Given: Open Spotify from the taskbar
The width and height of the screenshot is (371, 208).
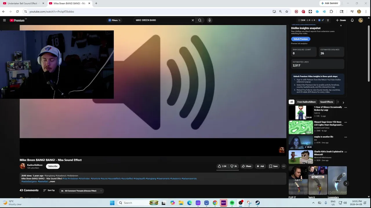Looking at the screenshot, I should point(232,203).
